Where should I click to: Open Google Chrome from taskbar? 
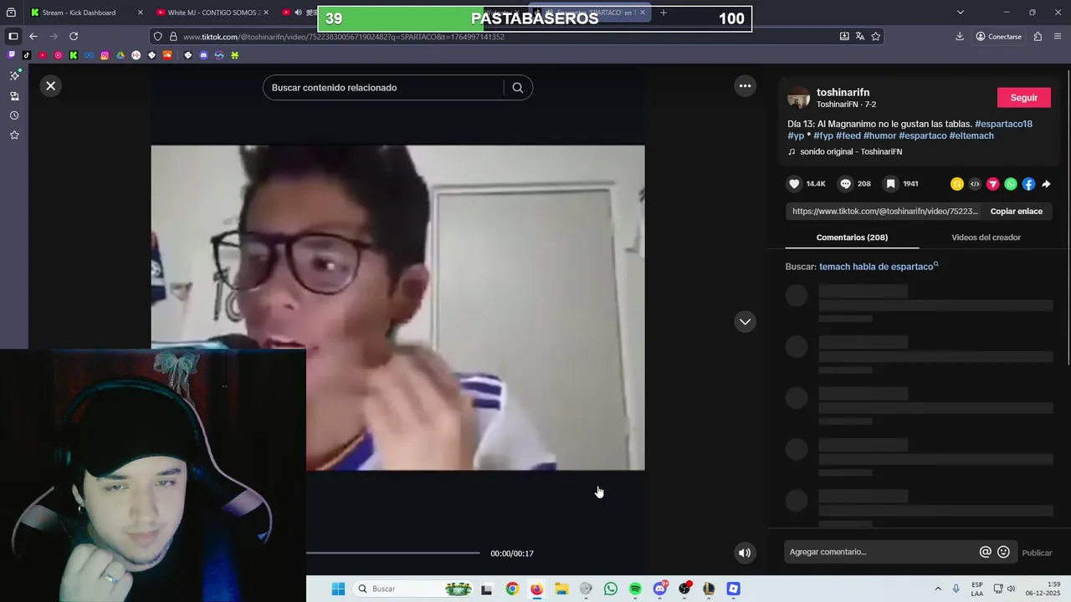click(512, 589)
